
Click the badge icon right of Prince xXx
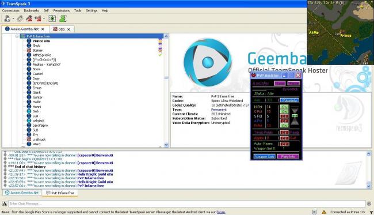160,41
